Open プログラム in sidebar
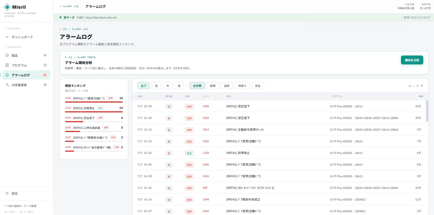This screenshot has height=215, width=434. coord(26,65)
